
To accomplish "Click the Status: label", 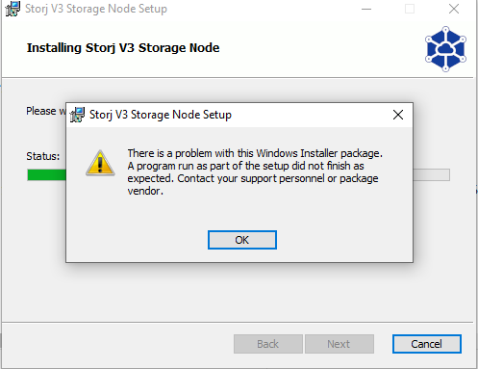I will coord(43,156).
